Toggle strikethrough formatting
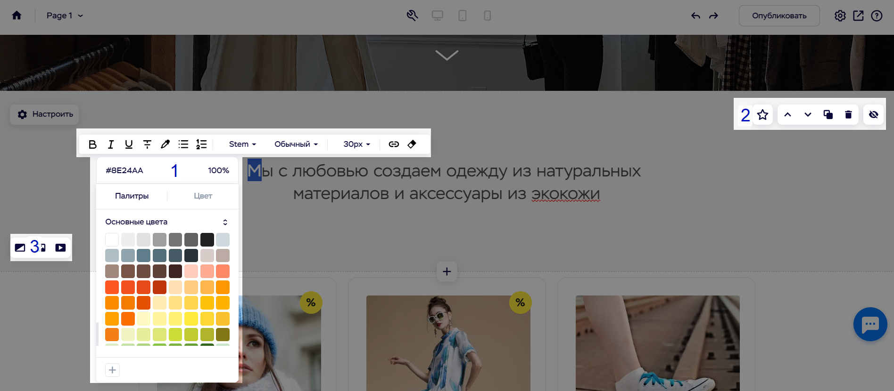 click(147, 144)
